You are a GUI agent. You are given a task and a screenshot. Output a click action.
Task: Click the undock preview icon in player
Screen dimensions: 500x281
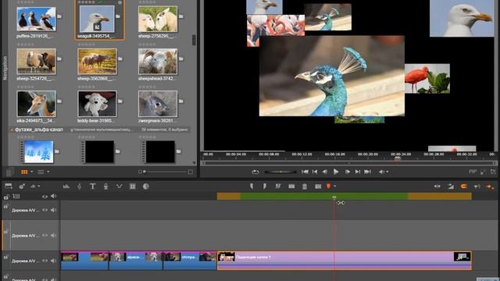(493, 172)
